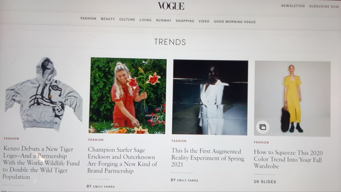
Task: Open Good Morning Vogue section
Action: tap(235, 22)
